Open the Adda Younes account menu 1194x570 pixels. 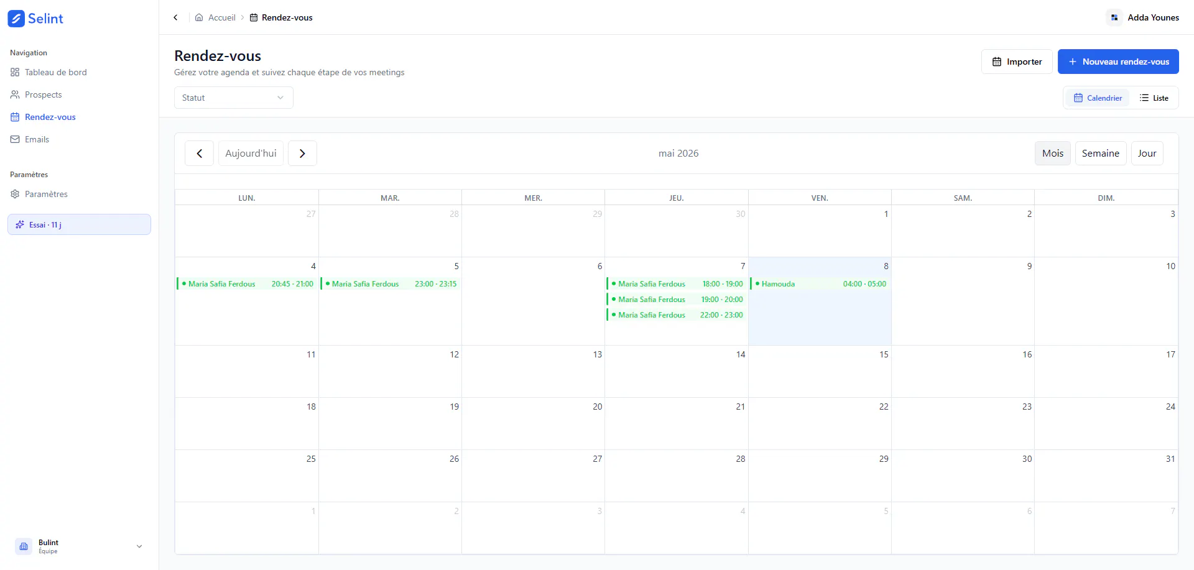tap(1143, 17)
